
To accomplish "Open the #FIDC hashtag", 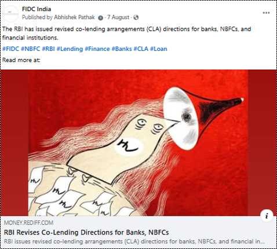I will 11,49.
